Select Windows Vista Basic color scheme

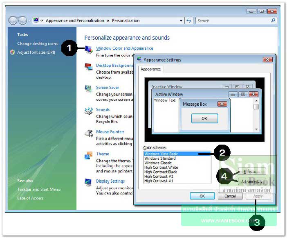(177, 154)
